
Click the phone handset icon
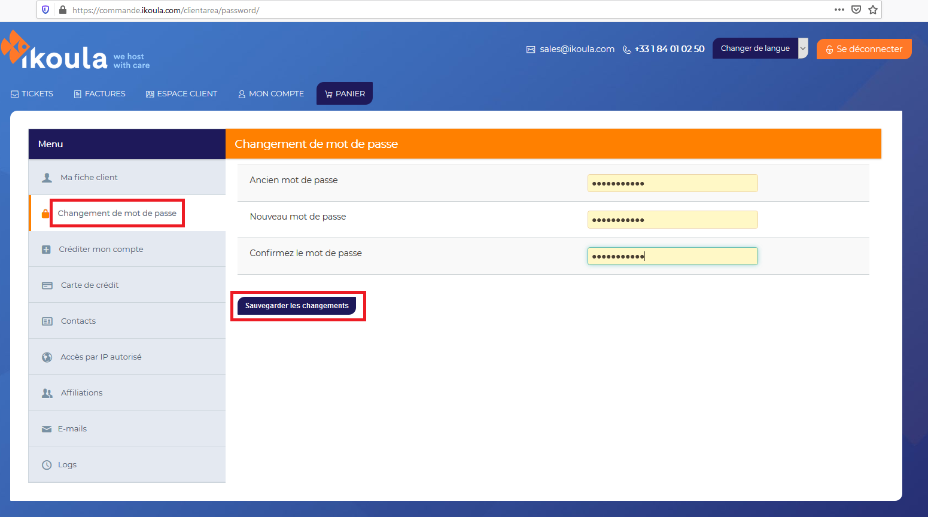tap(627, 50)
